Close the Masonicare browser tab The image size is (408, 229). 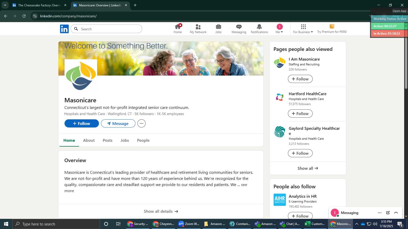[126, 5]
